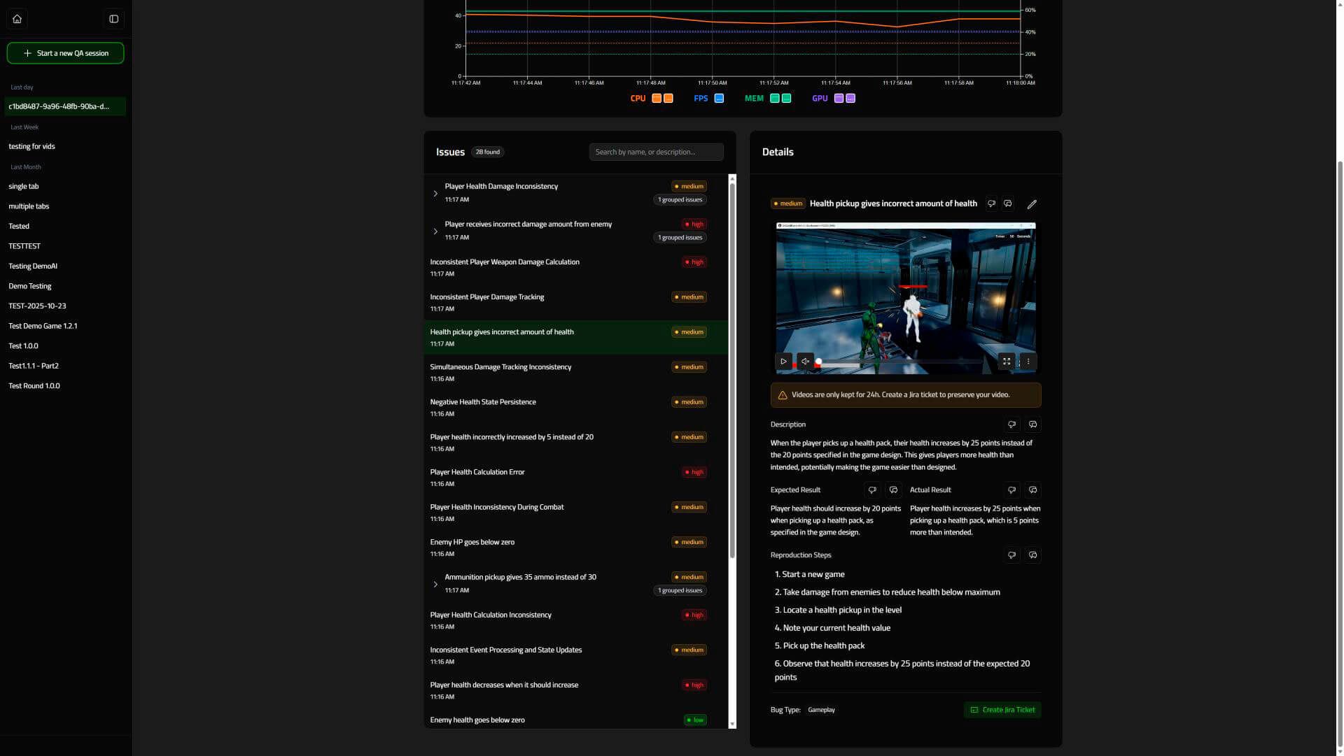
Task: Click the issues search field
Action: coord(655,152)
